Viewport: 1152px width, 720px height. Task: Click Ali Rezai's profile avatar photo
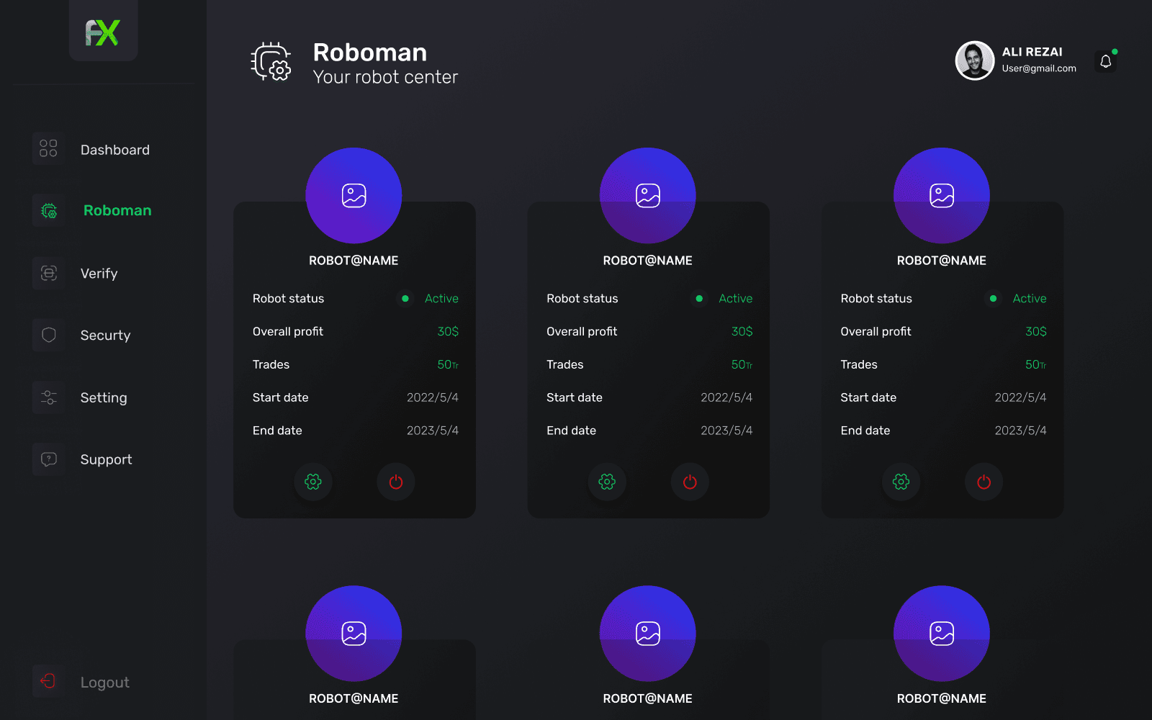(975, 60)
